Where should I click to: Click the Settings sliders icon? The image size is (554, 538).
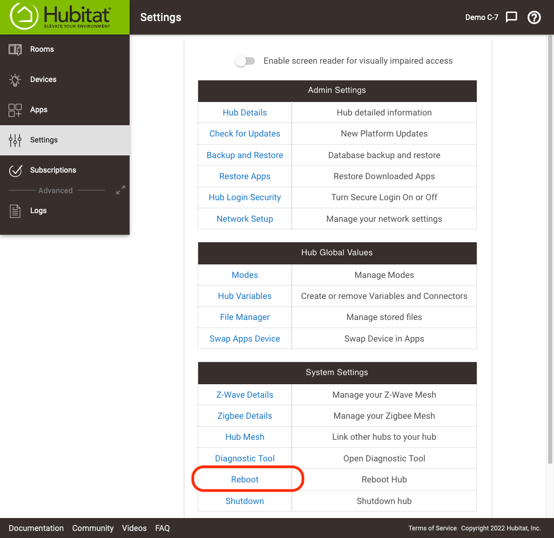(15, 140)
